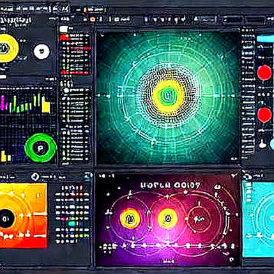Select the yellow circular dial gauge
This screenshot has width=274, height=274.
[x=8, y=48]
